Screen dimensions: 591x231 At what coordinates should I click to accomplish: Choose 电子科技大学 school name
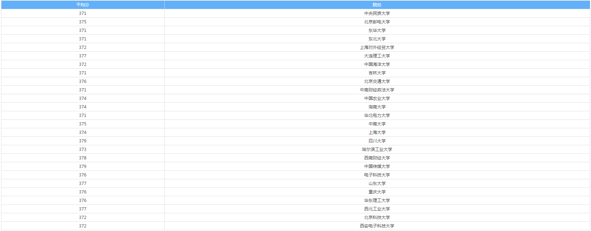[x=377, y=175]
